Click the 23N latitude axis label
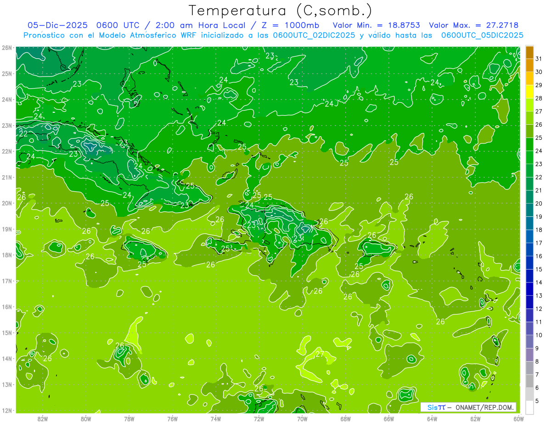The height and width of the screenshot is (425, 551). 6,125
